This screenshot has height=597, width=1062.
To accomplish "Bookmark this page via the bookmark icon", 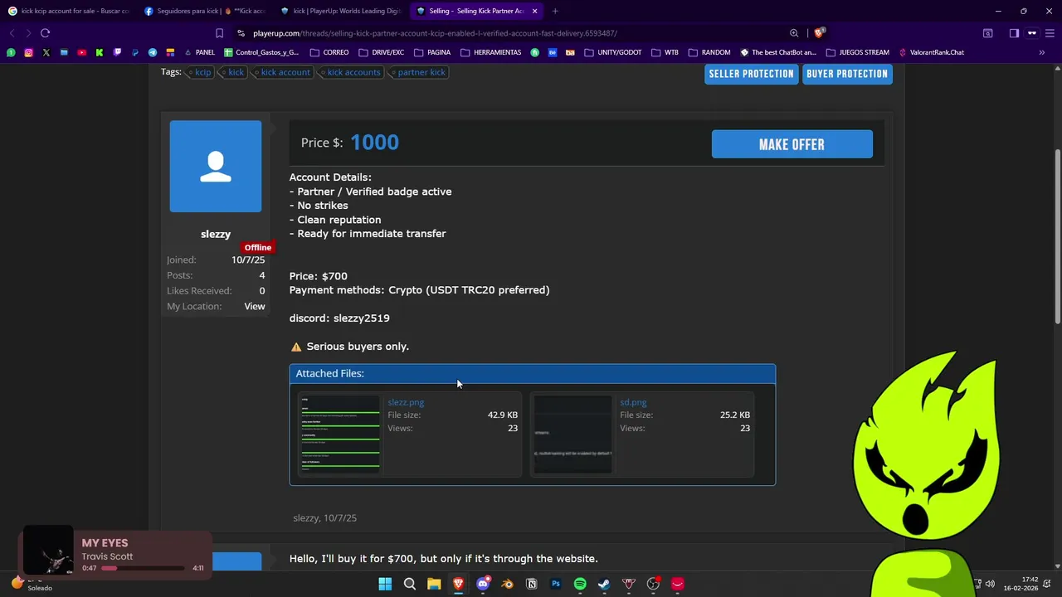I will 219,33.
